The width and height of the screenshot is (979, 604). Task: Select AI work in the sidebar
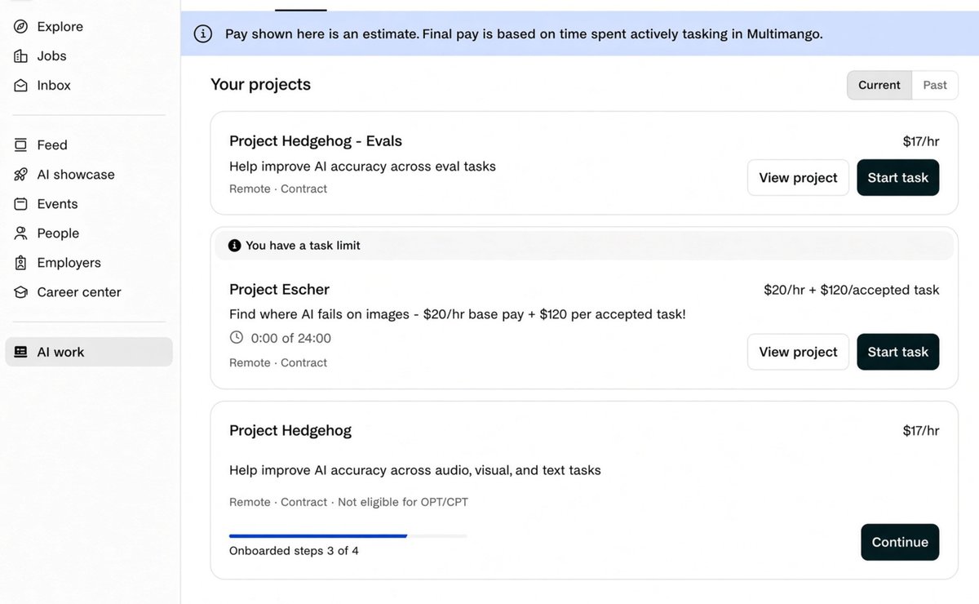point(89,352)
